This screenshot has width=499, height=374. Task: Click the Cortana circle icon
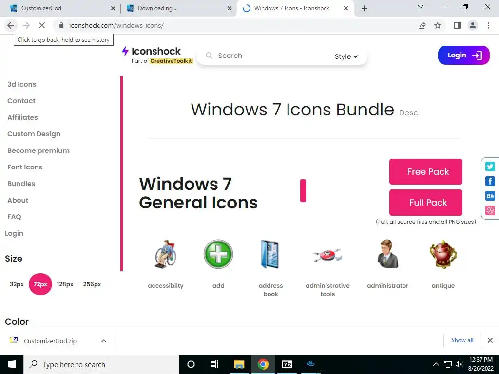[x=191, y=364]
